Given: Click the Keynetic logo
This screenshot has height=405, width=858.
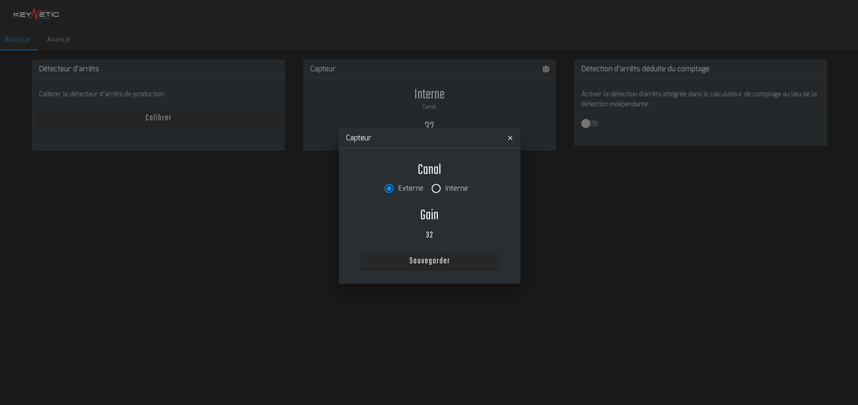Looking at the screenshot, I should (36, 15).
